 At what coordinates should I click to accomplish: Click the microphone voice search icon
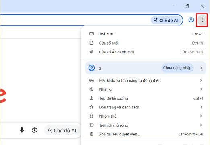(22, 130)
